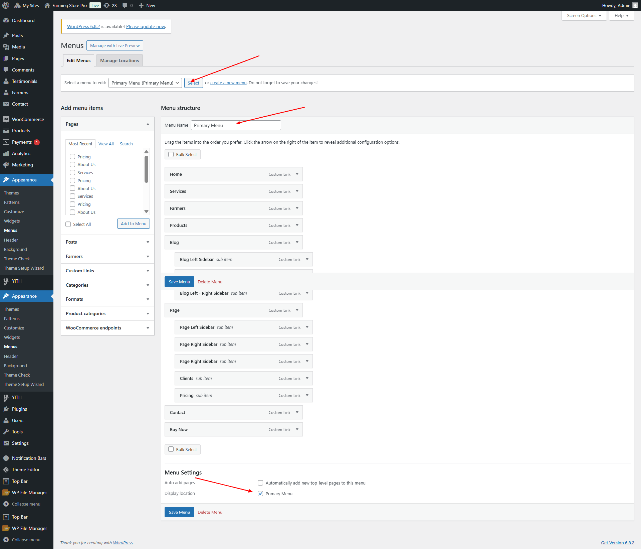Open the select a menu to edit dropdown
Image resolution: width=641 pixels, height=550 pixels.
(x=145, y=83)
